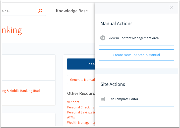This screenshot has height=128, width=180.
Task: Click the orange search magnifier icon
Action: pyautogui.click(x=40, y=11)
